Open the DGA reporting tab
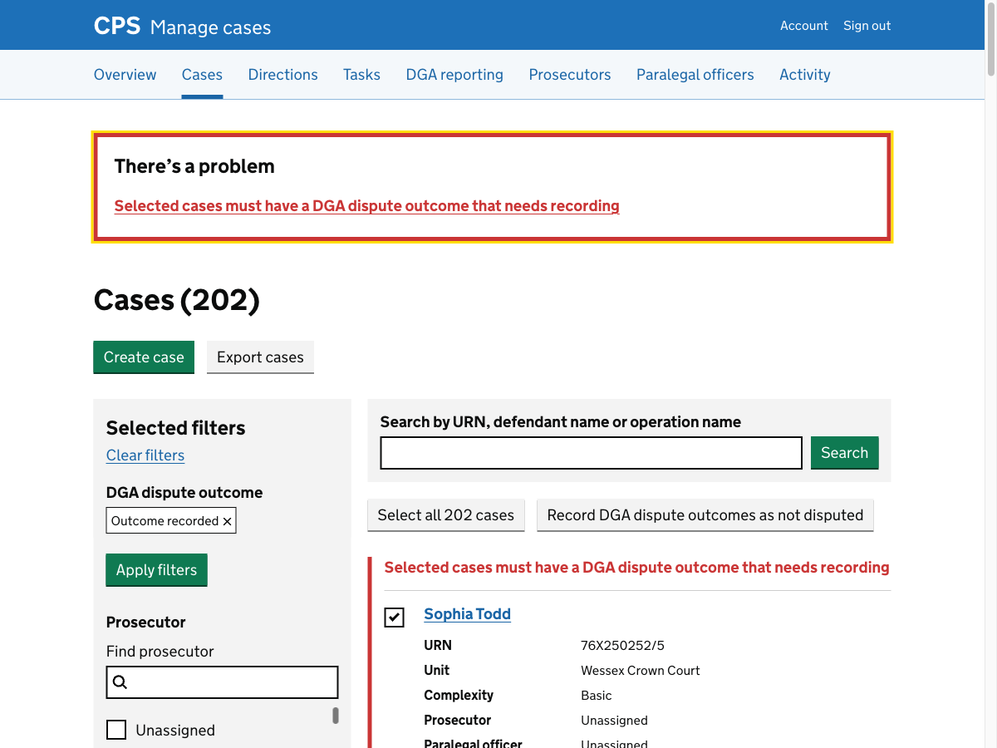The height and width of the screenshot is (748, 997). click(454, 74)
